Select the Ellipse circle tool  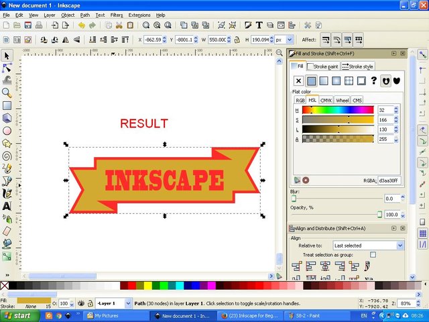pos(7,131)
